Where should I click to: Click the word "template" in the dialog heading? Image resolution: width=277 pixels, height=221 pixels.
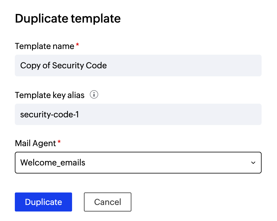[x=95, y=19]
